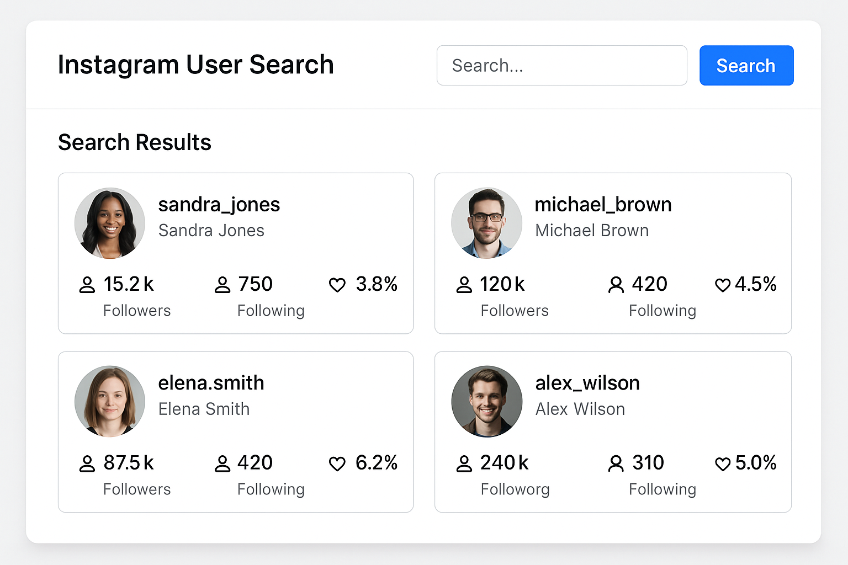Select Michael Brown profile photo

coord(486,223)
